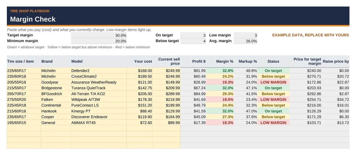This screenshot has width=356, height=155.
Task: Select the 195/65R15 tire size cell
Action: click(24, 123)
